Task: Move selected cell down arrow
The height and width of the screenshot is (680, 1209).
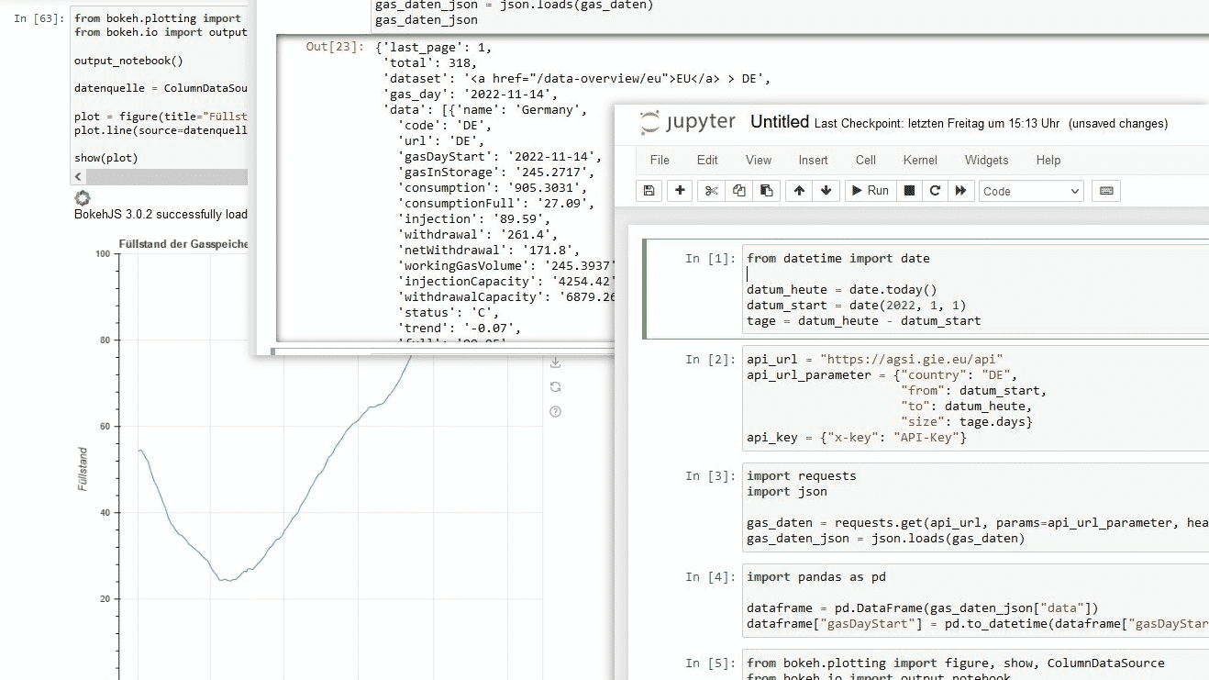Action: click(826, 191)
